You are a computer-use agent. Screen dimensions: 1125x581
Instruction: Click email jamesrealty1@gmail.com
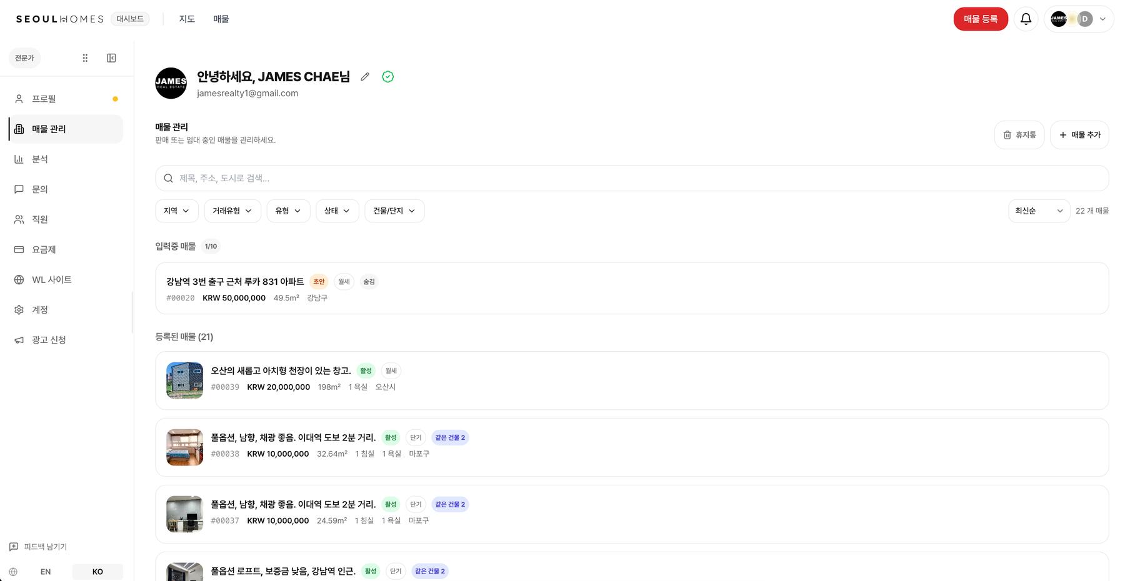point(247,94)
